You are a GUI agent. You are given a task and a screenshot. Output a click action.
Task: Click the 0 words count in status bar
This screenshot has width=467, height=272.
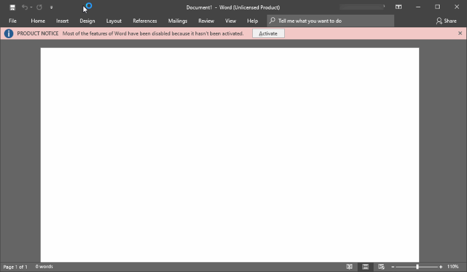pyautogui.click(x=44, y=267)
